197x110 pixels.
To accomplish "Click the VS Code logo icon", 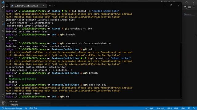I will click(x=3, y=2).
